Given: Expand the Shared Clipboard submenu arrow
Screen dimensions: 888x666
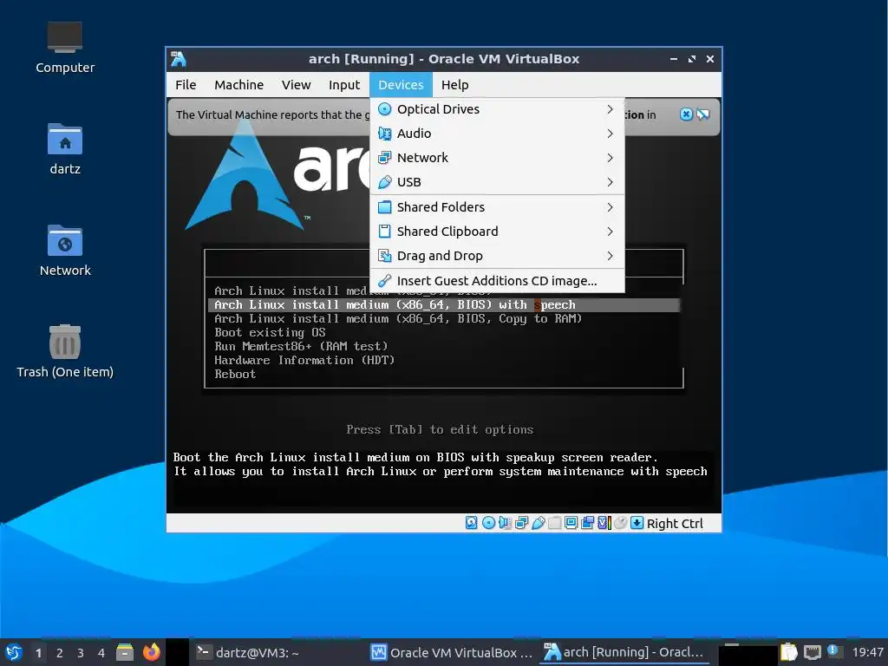Looking at the screenshot, I should (610, 232).
